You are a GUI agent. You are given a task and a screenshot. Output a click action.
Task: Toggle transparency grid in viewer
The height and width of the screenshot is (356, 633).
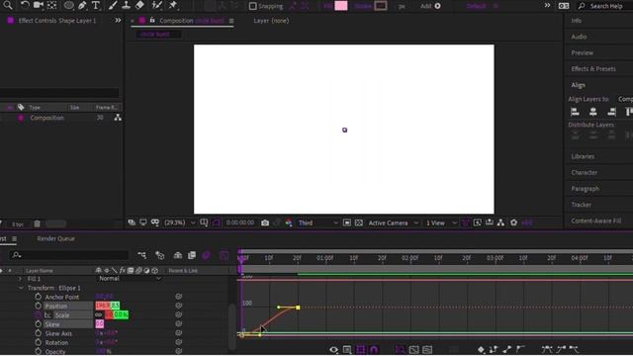(x=358, y=222)
